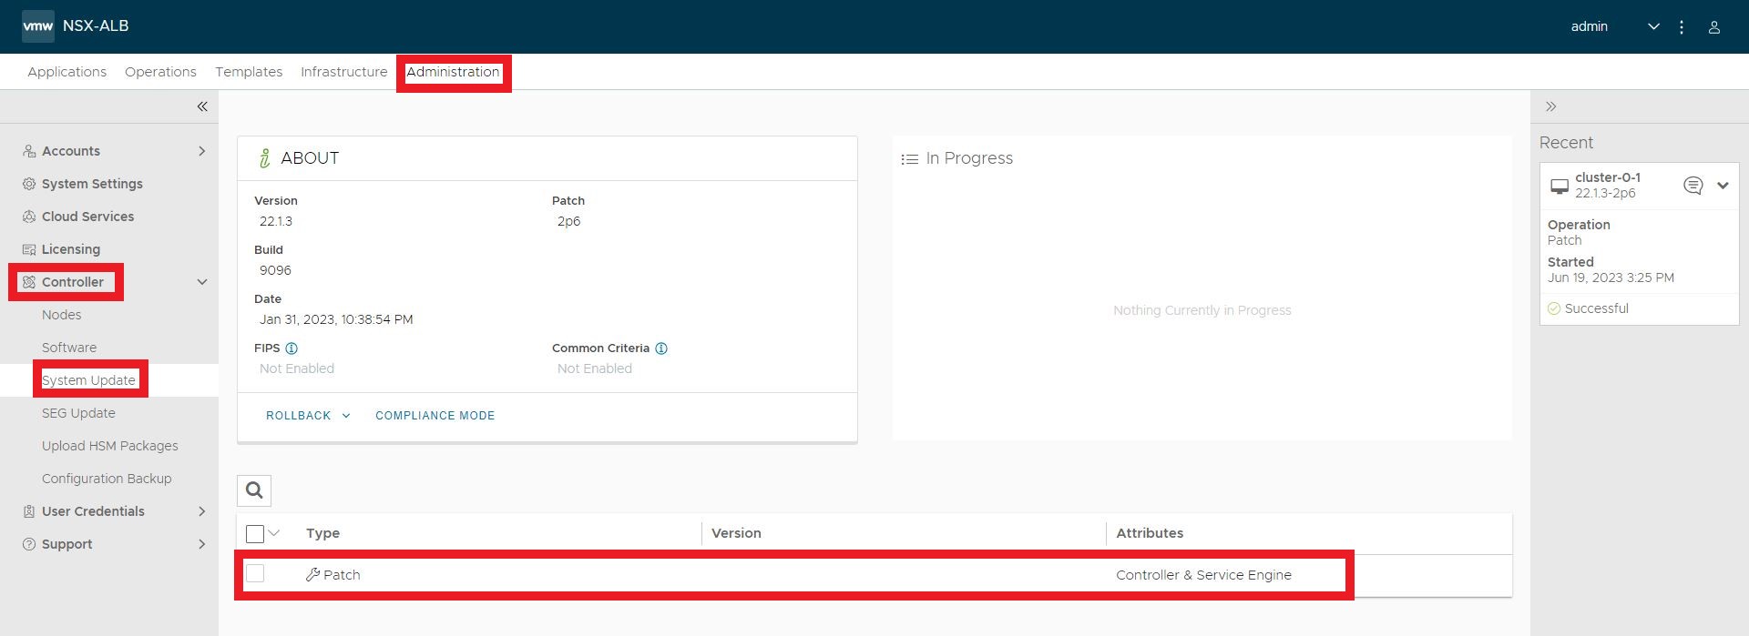The width and height of the screenshot is (1749, 636).
Task: Expand the User Credentials section chevron
Action: (x=202, y=511)
